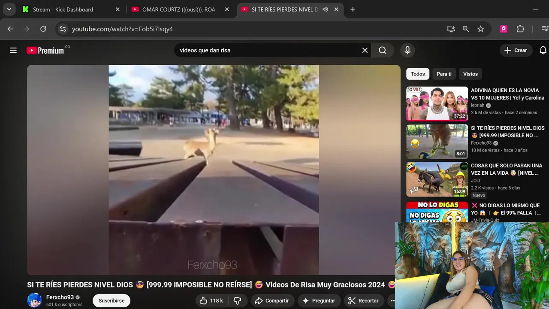The width and height of the screenshot is (549, 309).
Task: Select the Todos filter chip
Action: [418, 74]
